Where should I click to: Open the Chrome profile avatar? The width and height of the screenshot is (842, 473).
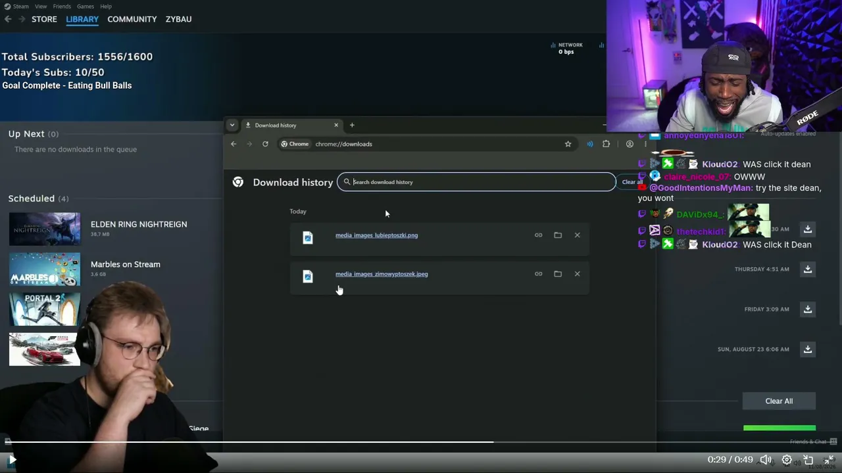click(630, 144)
